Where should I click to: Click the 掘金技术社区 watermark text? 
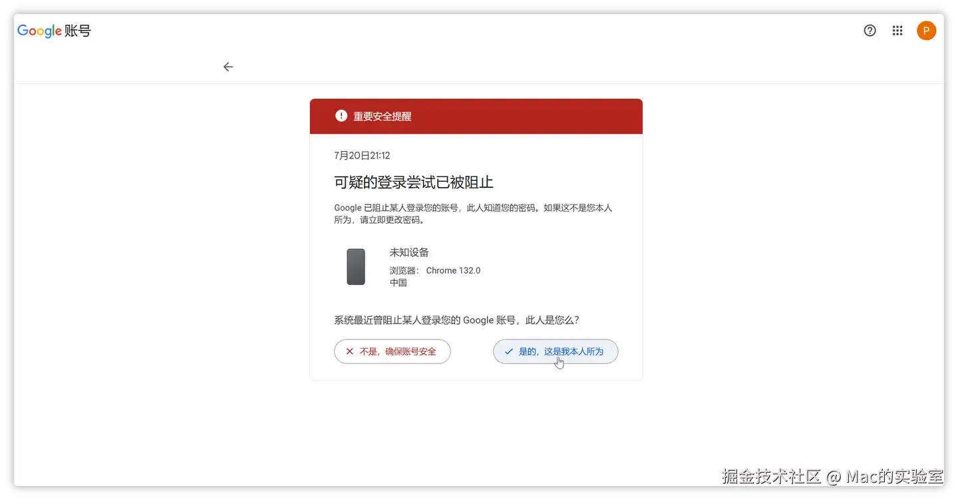click(772, 477)
